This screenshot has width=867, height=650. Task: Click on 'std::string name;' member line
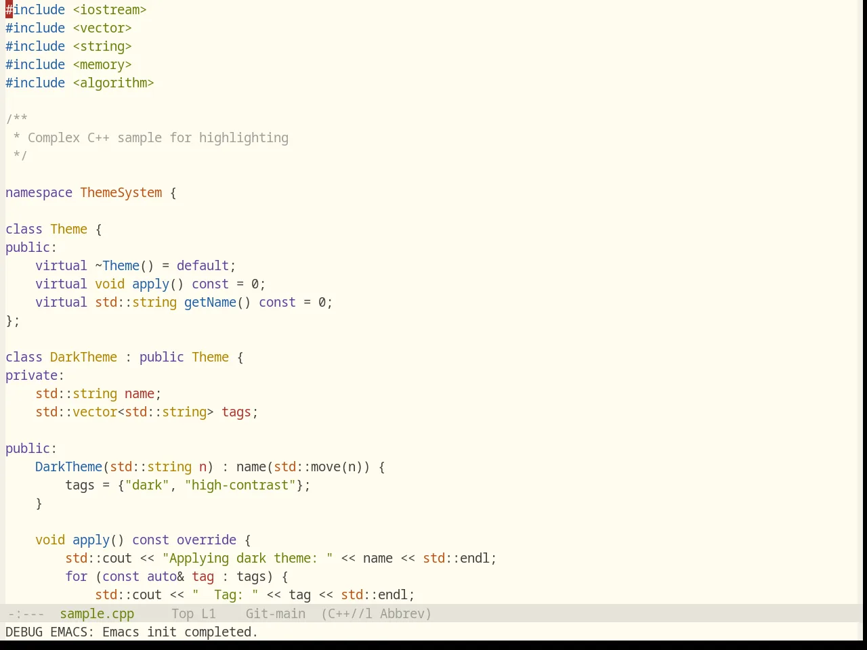(98, 394)
